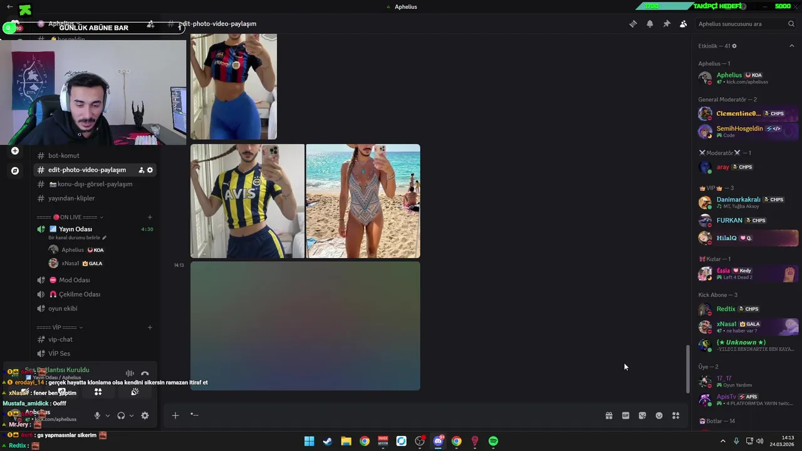Open Clementine0 moderator profile
Screen dimensions: 802x451
[747, 114]
